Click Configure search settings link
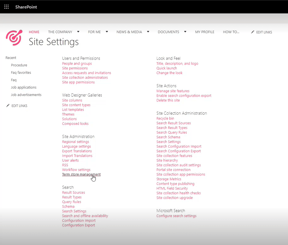 click(176, 216)
